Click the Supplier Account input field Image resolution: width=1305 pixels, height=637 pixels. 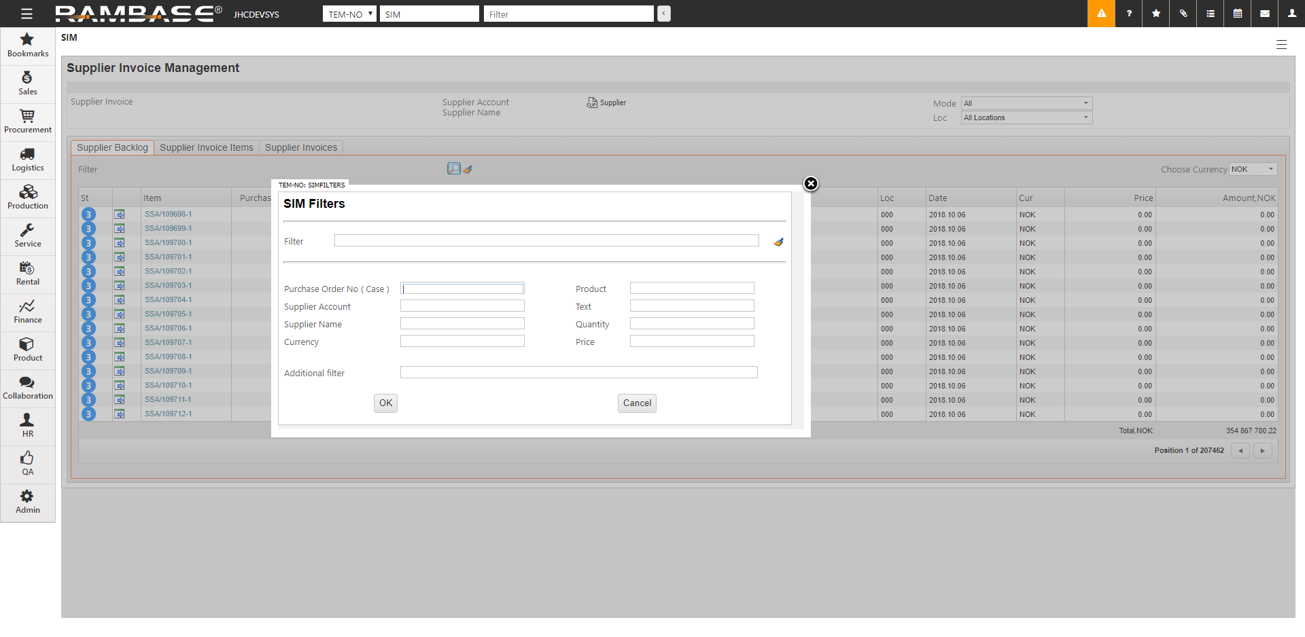click(462, 306)
